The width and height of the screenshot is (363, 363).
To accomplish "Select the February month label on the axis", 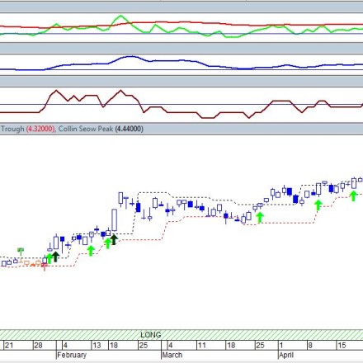I will (72, 355).
